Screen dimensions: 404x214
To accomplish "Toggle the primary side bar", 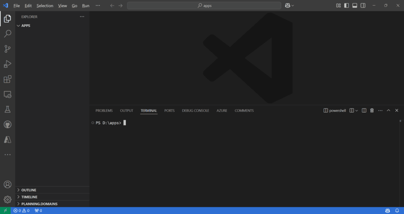I will click(346, 6).
